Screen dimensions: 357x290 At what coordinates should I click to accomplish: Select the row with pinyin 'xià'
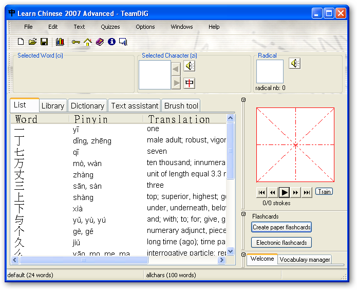pyautogui.click(x=118, y=208)
